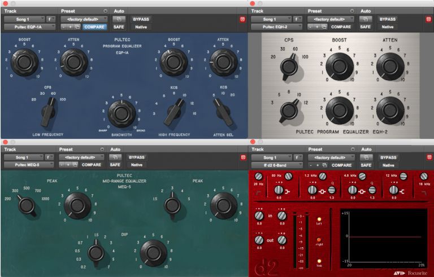Click the red target icon in MEQ-5 window
The image size is (434, 277).
click(243, 157)
